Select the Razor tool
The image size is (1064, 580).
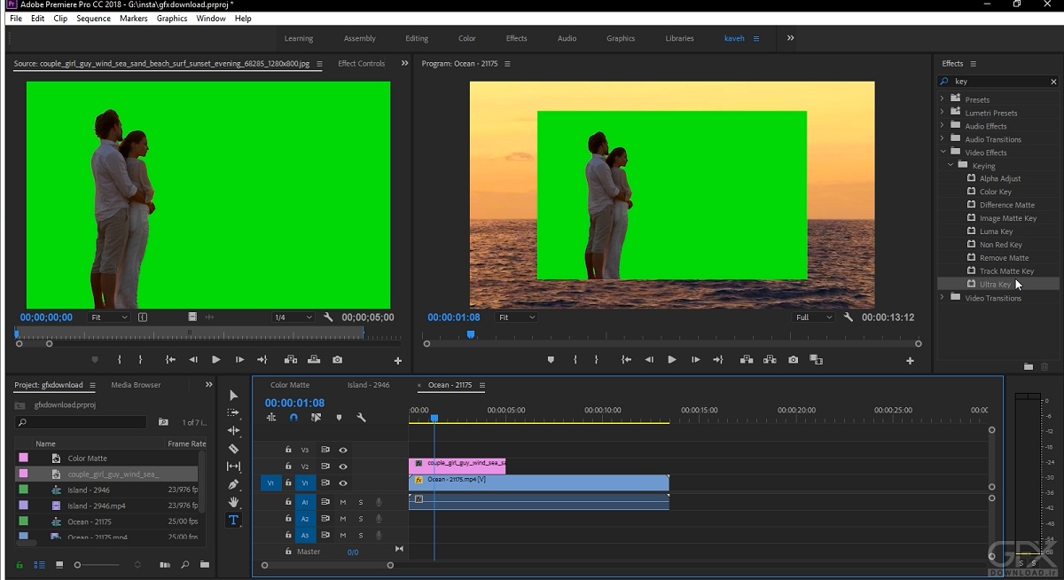233,449
